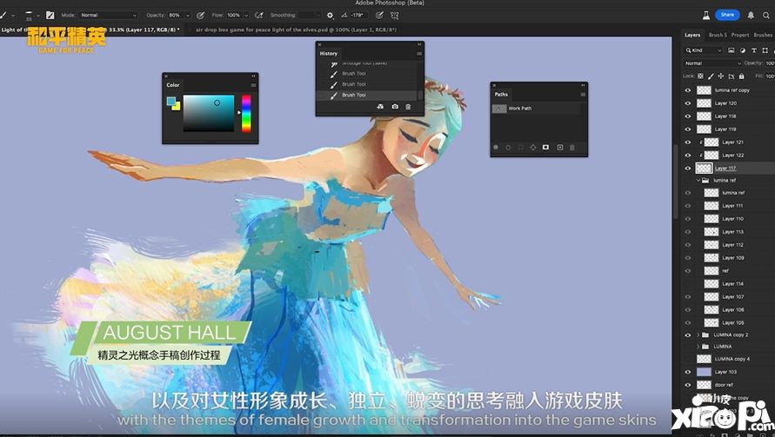Viewport: 775px width, 437px height.
Task: Lock all padlock icon
Action: click(741, 76)
